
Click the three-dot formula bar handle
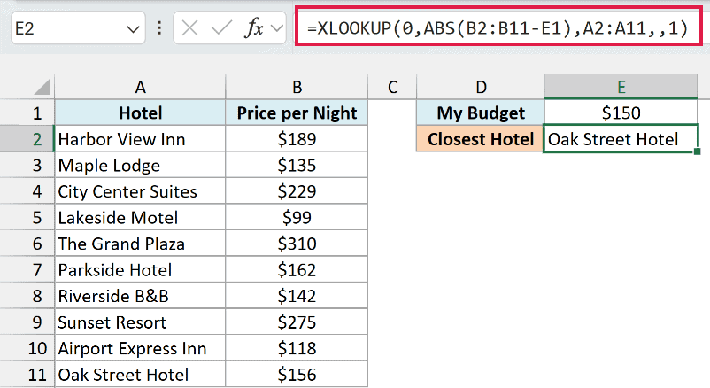[x=159, y=28]
